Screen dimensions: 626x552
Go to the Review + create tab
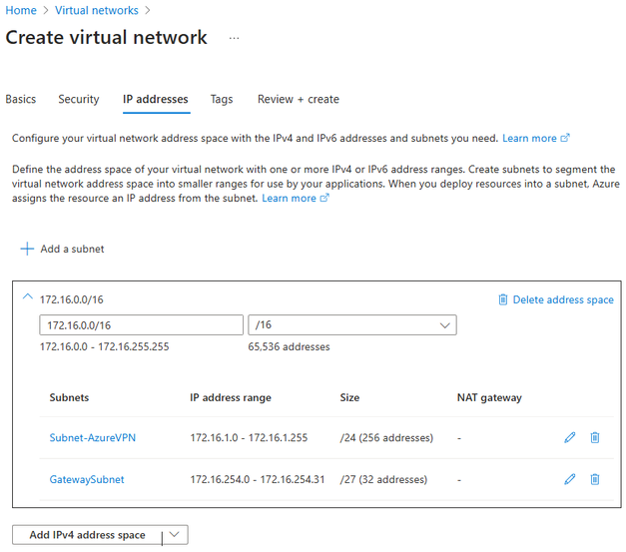[299, 99]
